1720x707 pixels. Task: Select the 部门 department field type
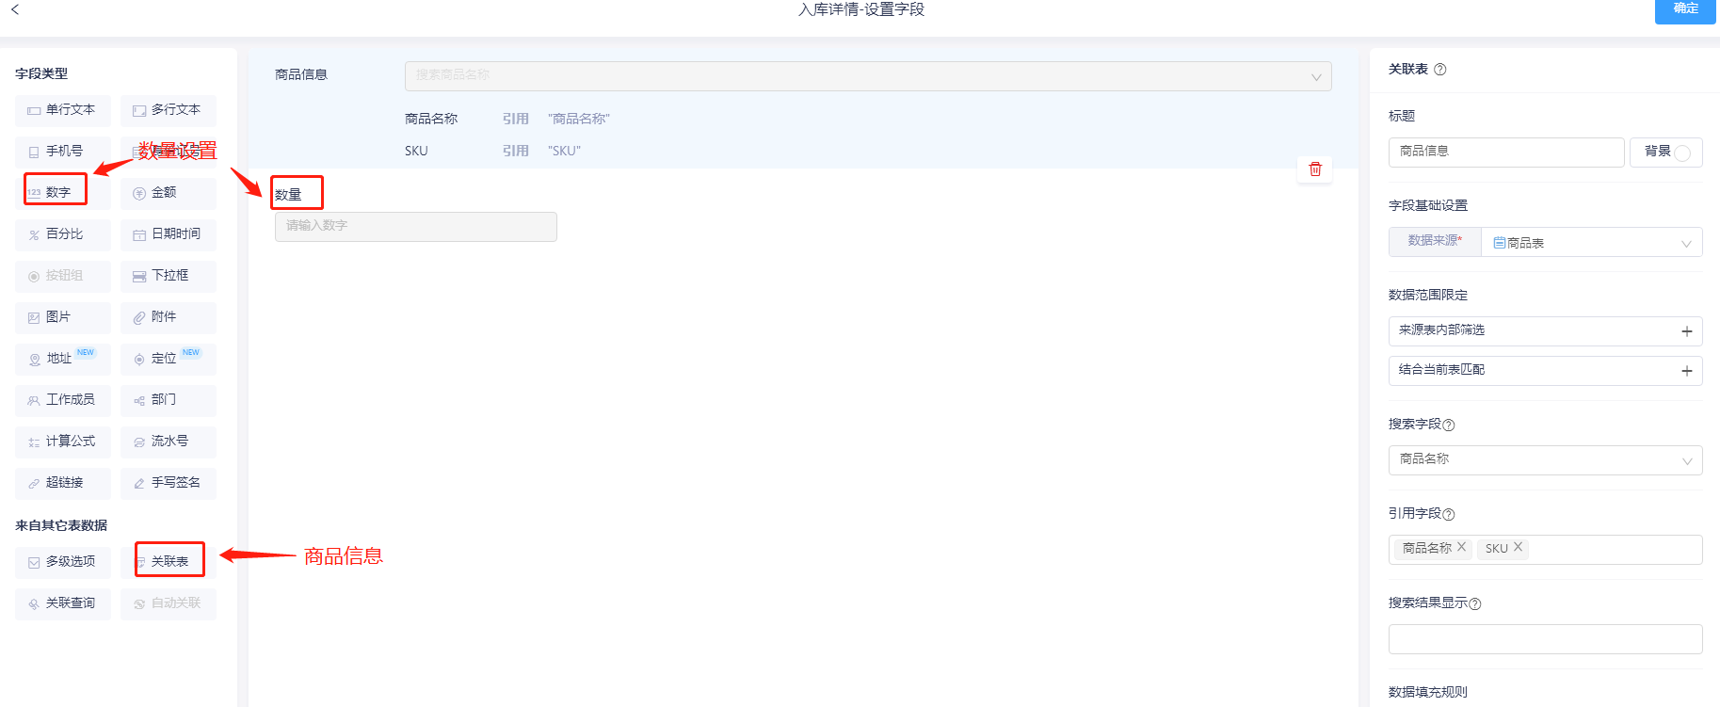coord(169,400)
